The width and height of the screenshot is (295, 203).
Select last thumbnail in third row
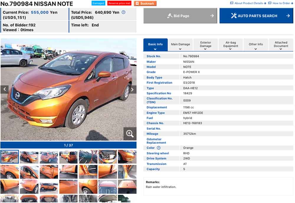(x=127, y=187)
